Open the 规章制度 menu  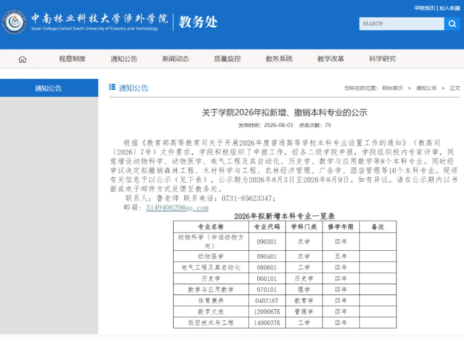pyautogui.click(x=72, y=59)
